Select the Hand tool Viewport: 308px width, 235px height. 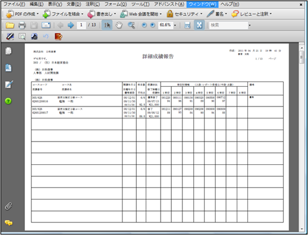[119, 25]
